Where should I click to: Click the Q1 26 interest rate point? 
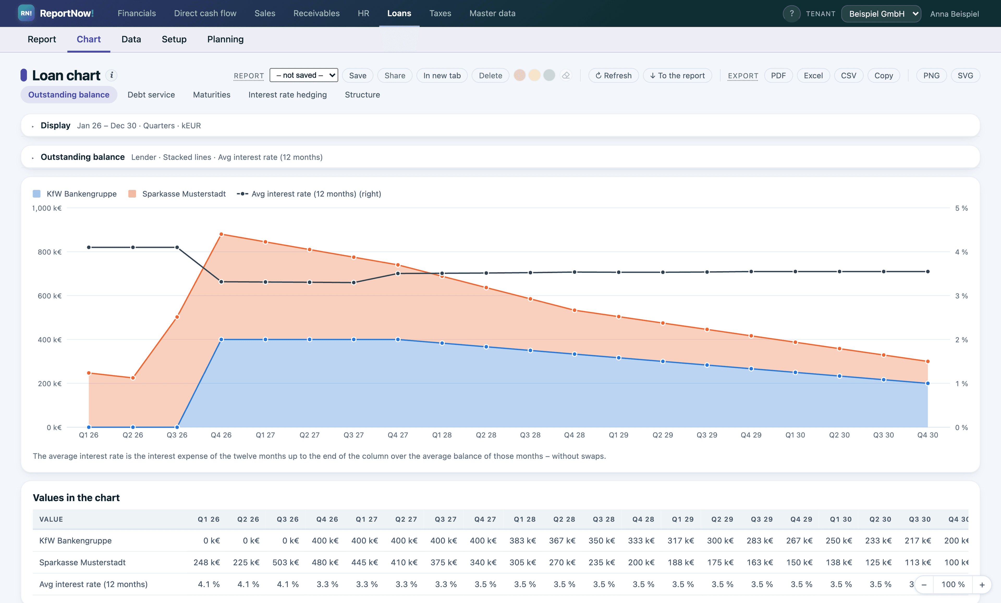(89, 247)
